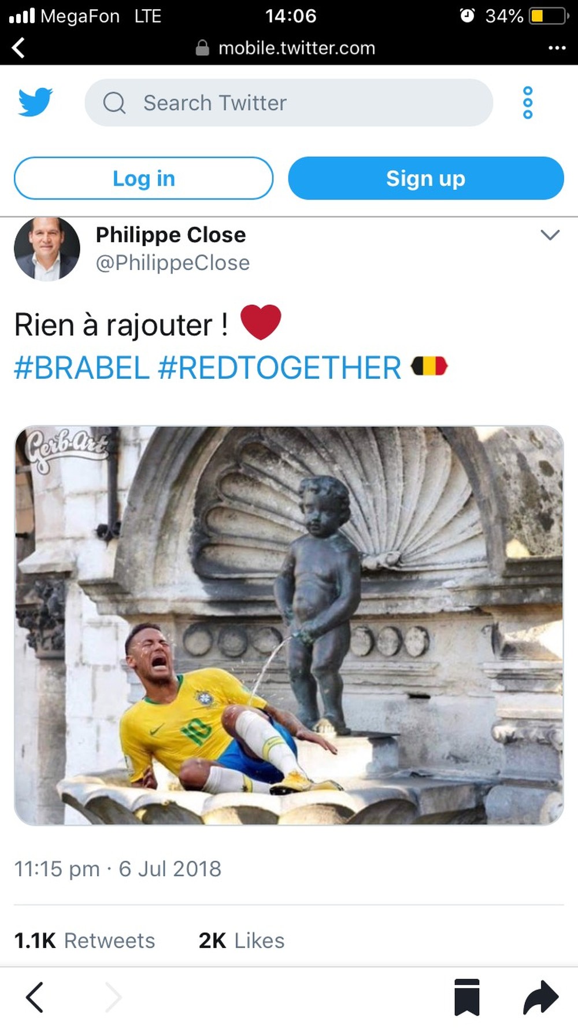Tap the forward chevron in bottom bar

(113, 997)
